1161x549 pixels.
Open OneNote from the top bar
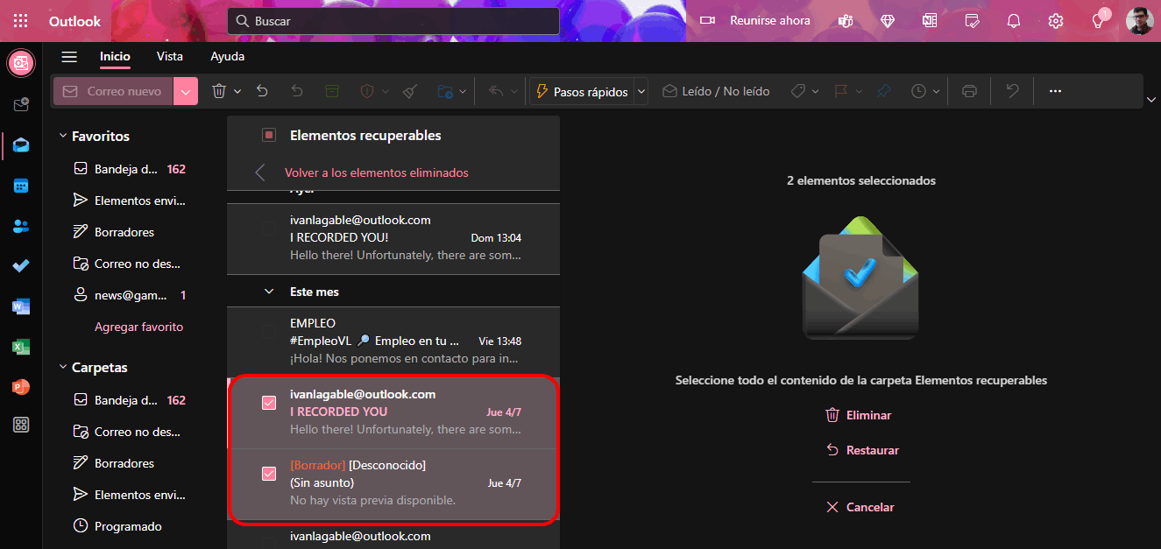point(930,20)
